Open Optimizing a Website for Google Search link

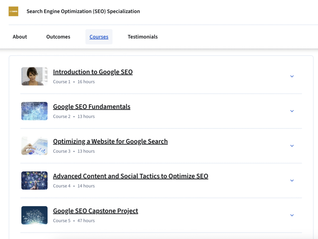(x=110, y=141)
